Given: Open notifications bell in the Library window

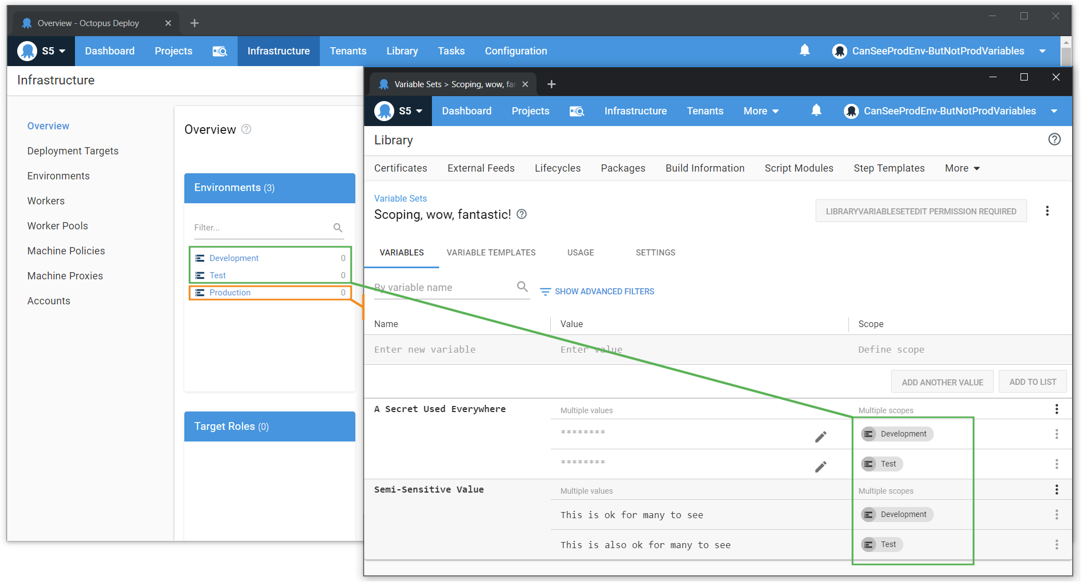Looking at the screenshot, I should (x=816, y=111).
